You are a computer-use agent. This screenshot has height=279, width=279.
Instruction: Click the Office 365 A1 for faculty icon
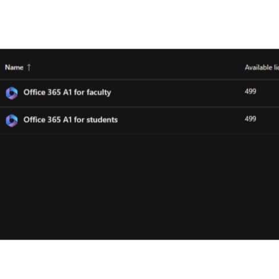12,93
